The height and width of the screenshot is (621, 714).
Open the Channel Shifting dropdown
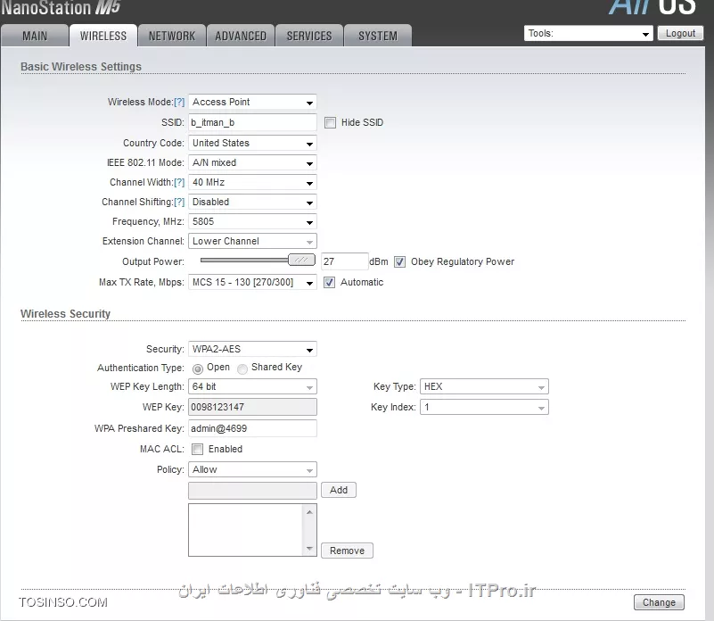click(252, 202)
